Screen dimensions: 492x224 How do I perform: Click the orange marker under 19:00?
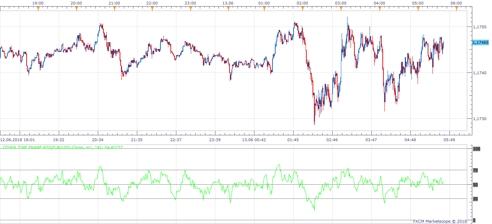pyautogui.click(x=38, y=9)
